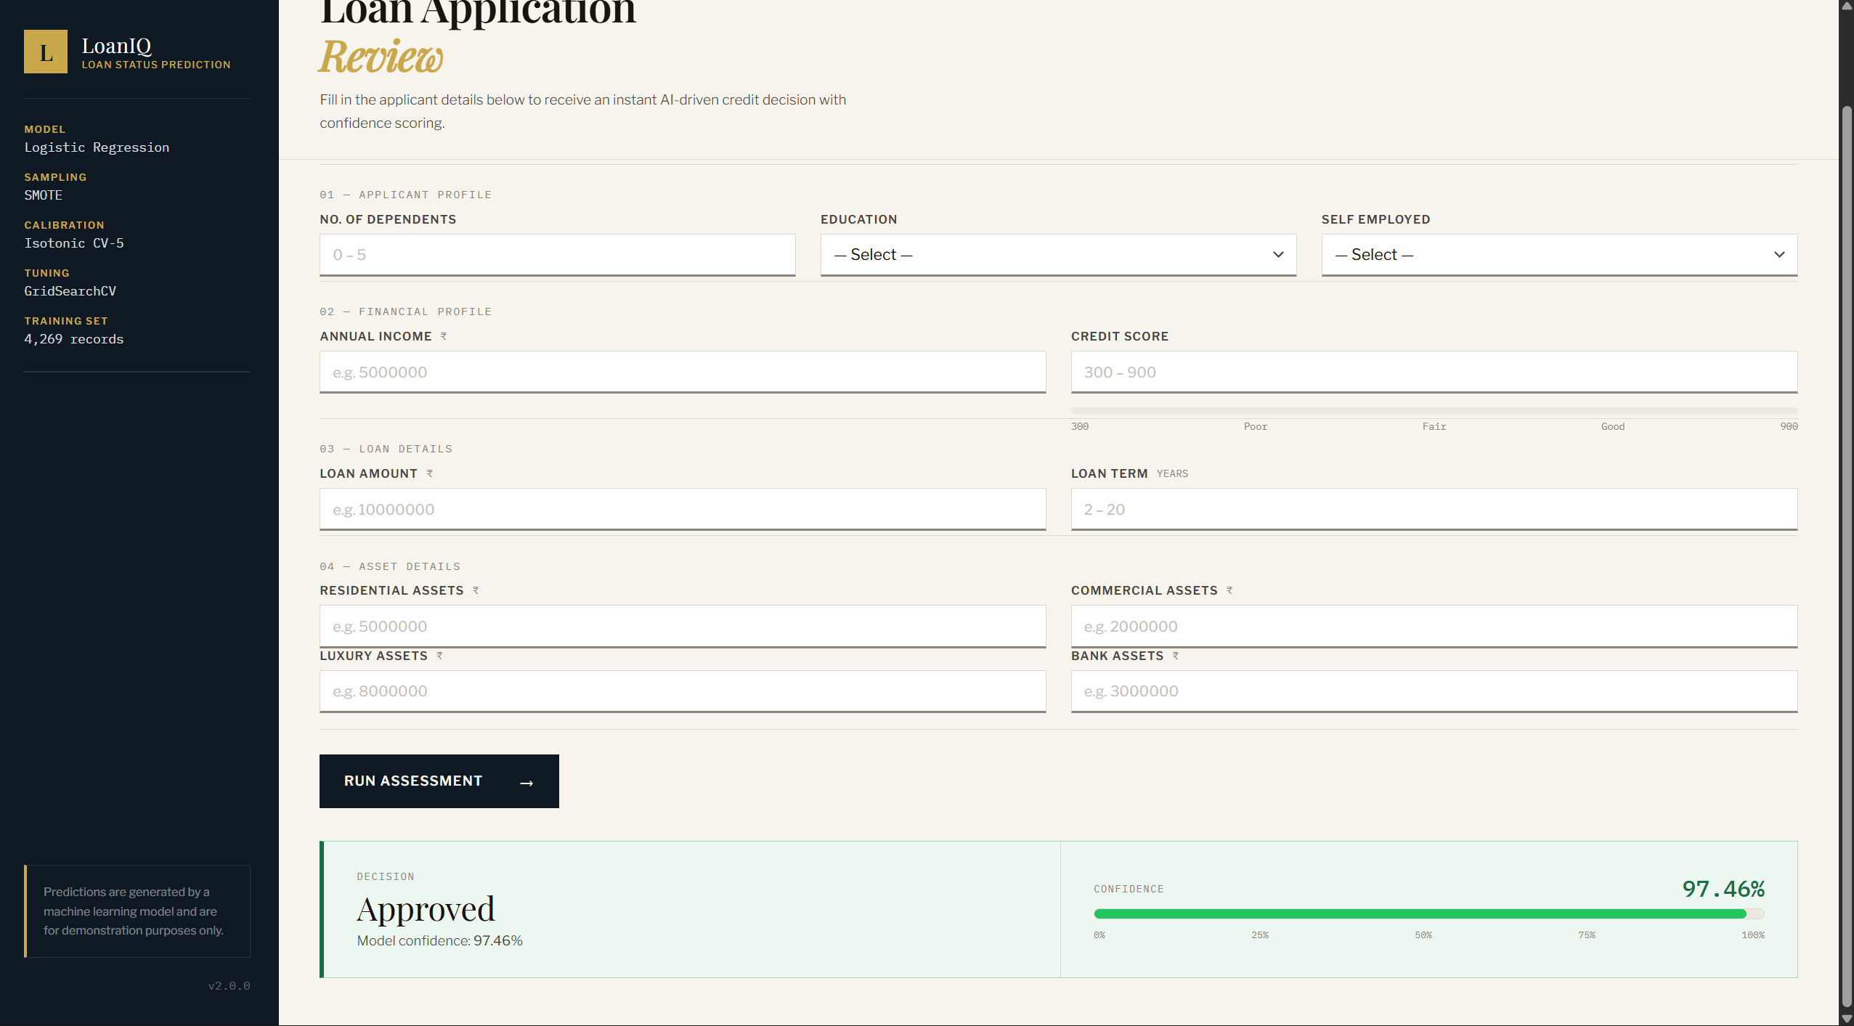This screenshot has width=1854, height=1026.
Task: Click the Loan Term years input field
Action: [1434, 510]
